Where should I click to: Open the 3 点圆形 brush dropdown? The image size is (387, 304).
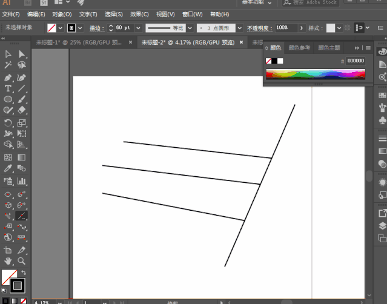(239, 28)
